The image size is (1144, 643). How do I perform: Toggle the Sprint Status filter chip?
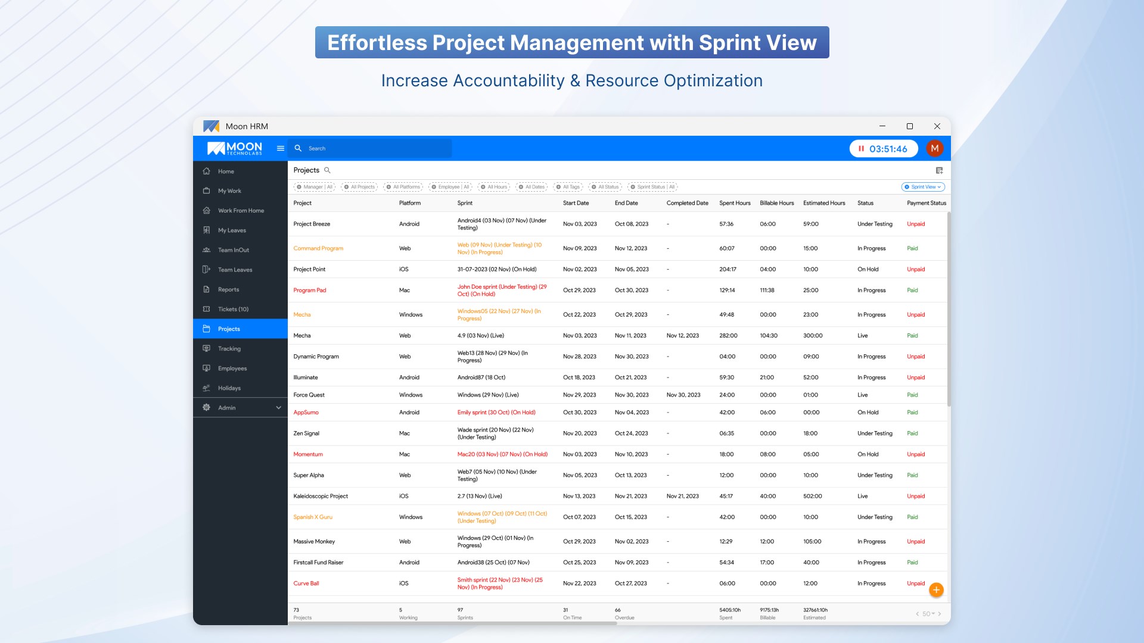(x=652, y=187)
